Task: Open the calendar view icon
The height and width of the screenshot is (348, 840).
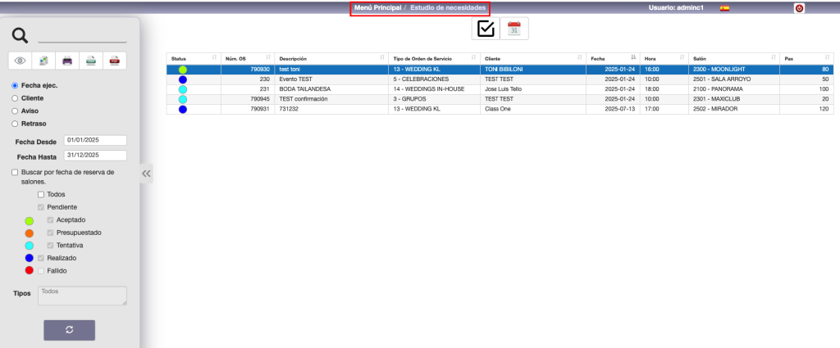Action: (514, 29)
